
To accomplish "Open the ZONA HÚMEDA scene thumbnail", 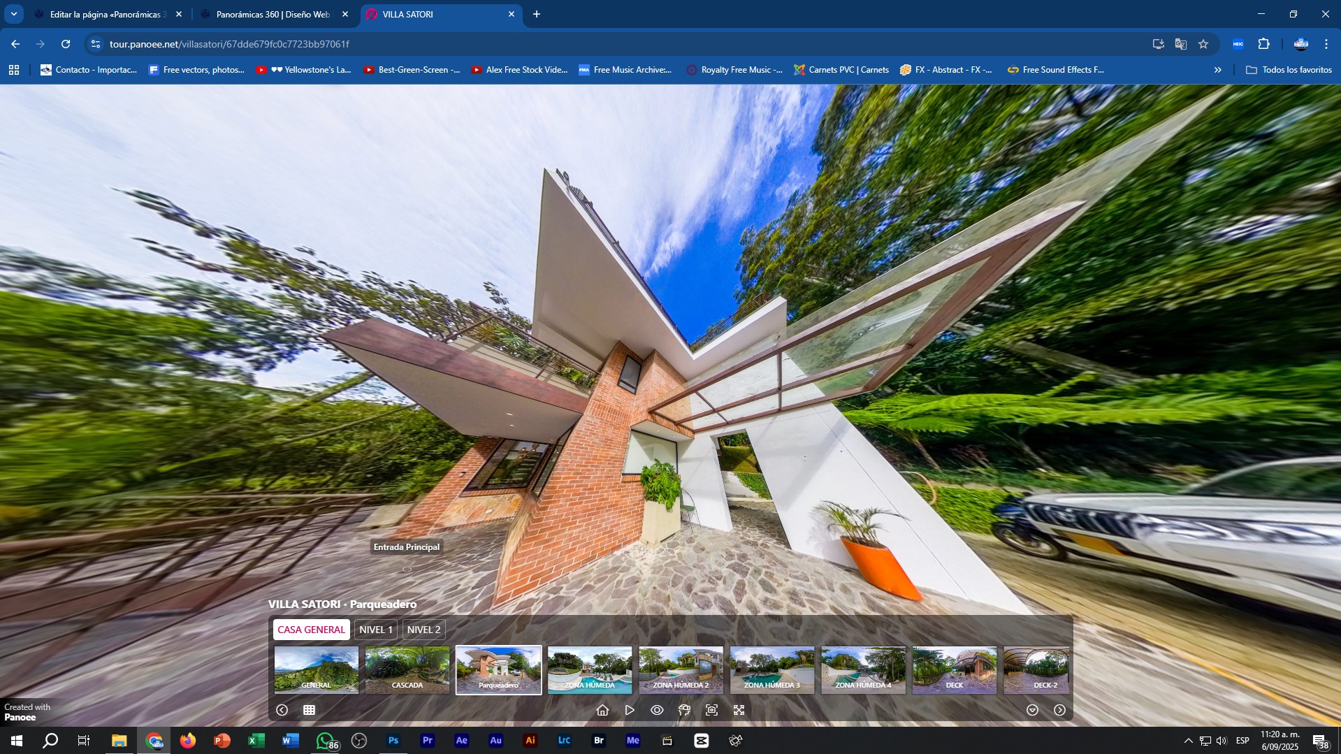I will pyautogui.click(x=589, y=669).
